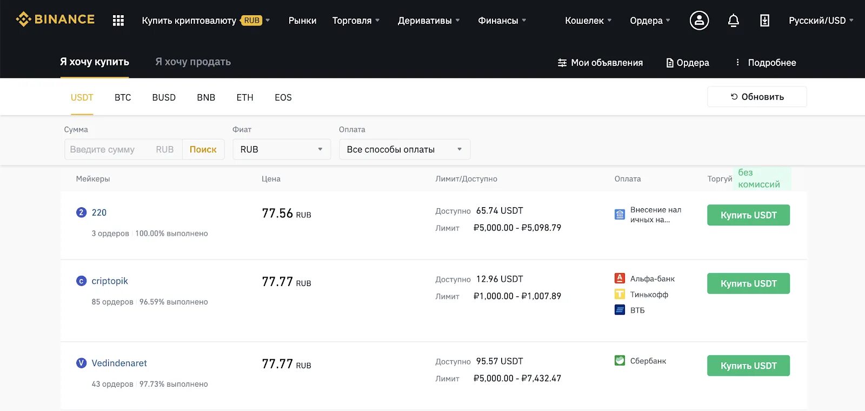This screenshot has width=865, height=411.
Task: Click available amount 95.57 USDT
Action: pyautogui.click(x=500, y=361)
